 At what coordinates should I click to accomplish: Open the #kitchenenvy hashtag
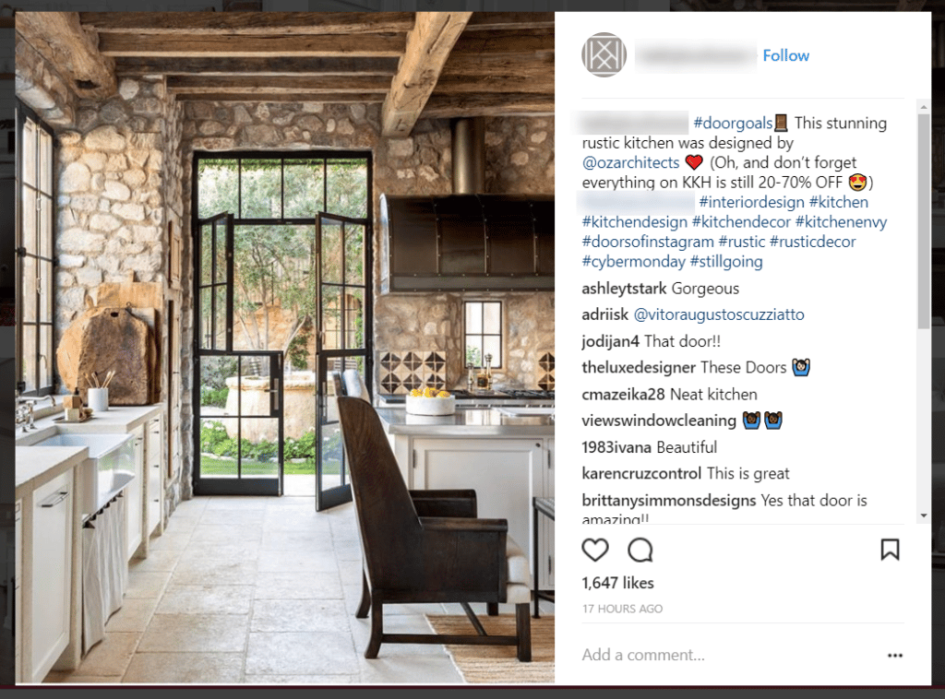841,221
